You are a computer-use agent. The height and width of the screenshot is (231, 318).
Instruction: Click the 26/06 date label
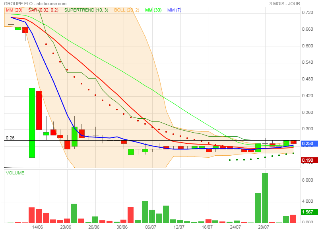pos(94,227)
